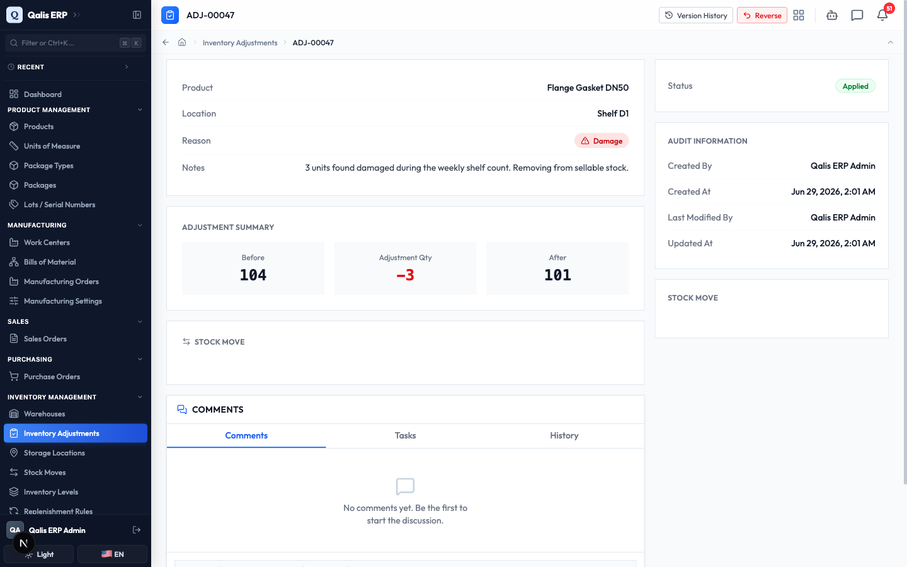The height and width of the screenshot is (567, 907).
Task: Click the Stock Move arrows icon in main panel
Action: [x=186, y=341]
